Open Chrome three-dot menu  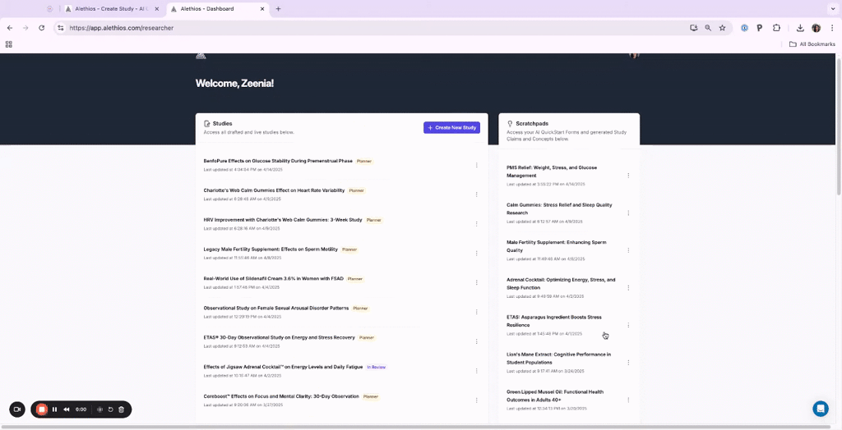832,28
